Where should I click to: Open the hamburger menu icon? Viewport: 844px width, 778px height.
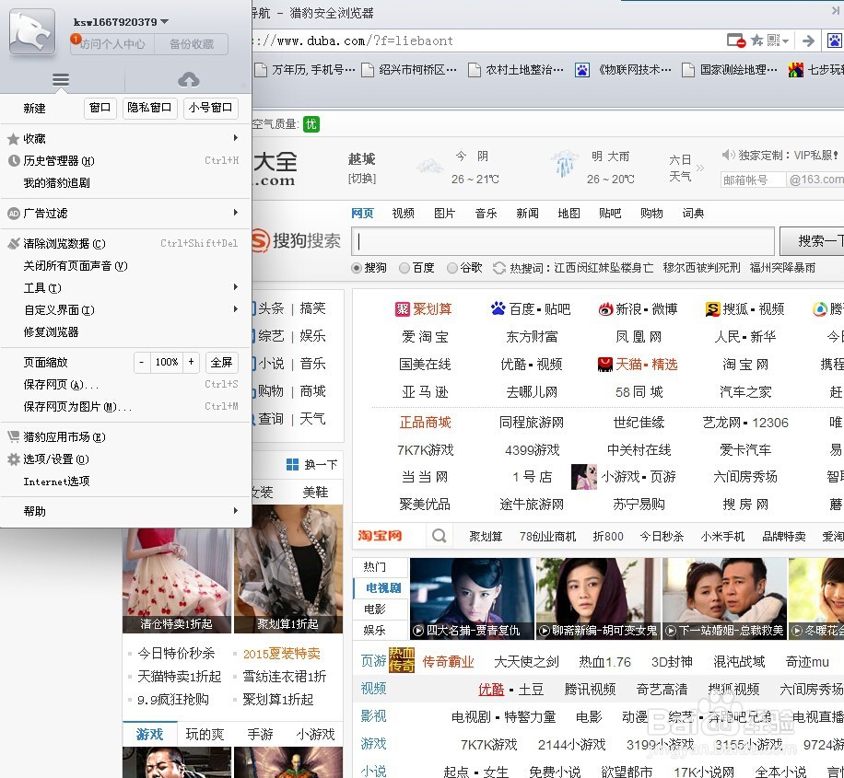coord(61,80)
